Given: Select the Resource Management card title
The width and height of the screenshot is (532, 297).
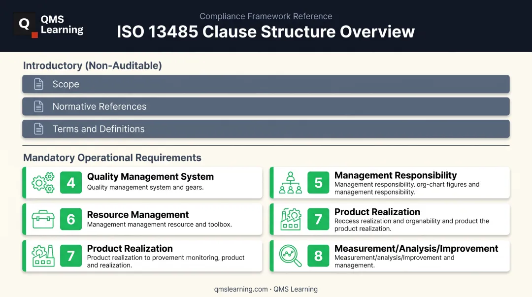Looking at the screenshot, I should (x=138, y=215).
